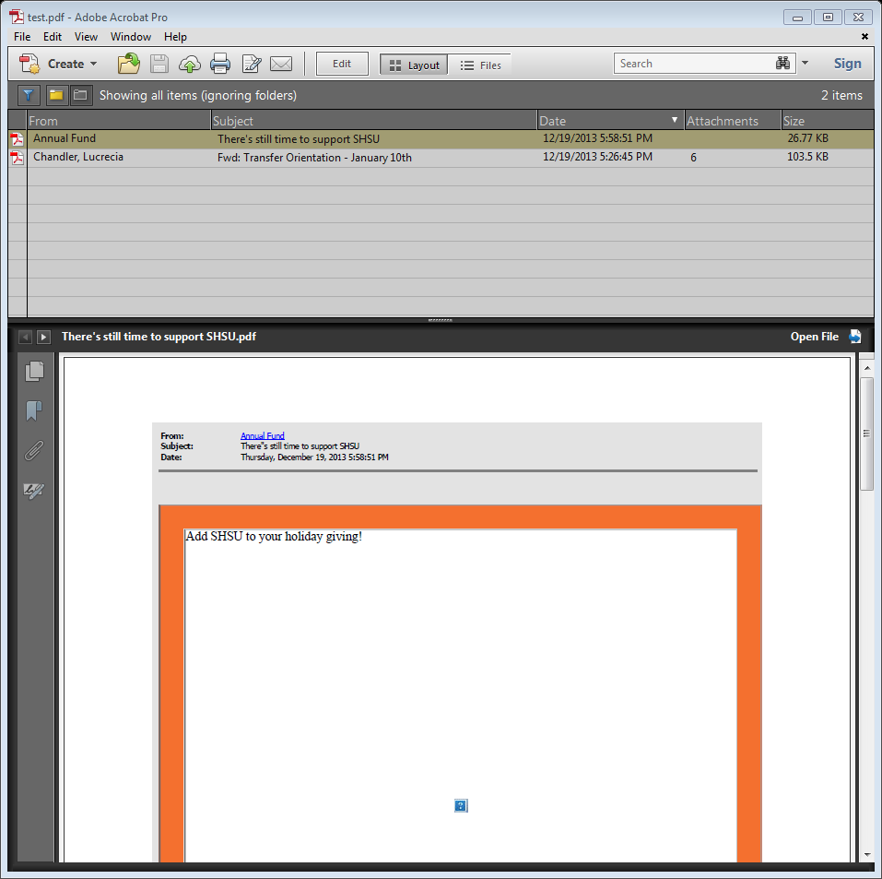The width and height of the screenshot is (882, 879).
Task: Click the cloud upload icon
Action: point(190,65)
